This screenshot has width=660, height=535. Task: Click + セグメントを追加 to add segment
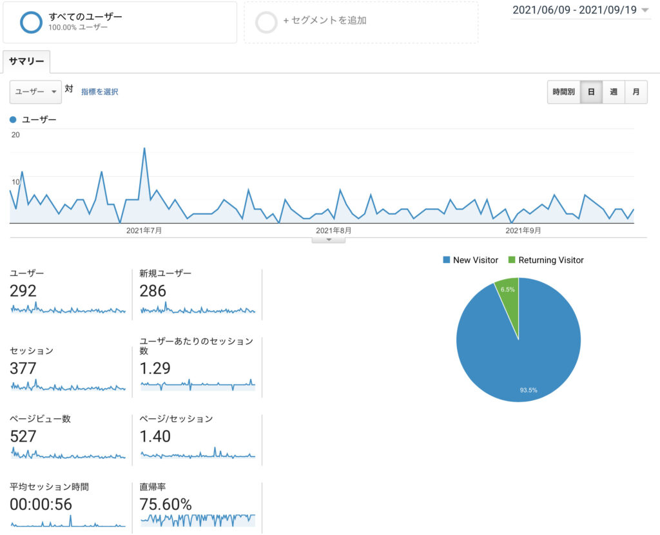point(325,20)
